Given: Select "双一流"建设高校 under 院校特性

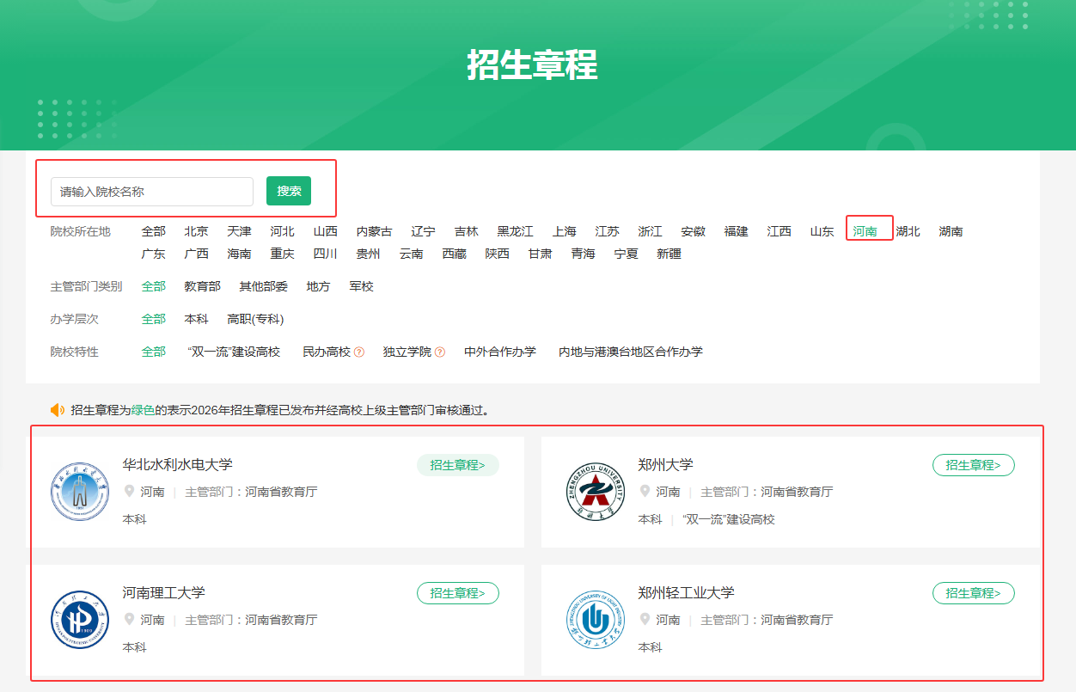Looking at the screenshot, I should [234, 352].
